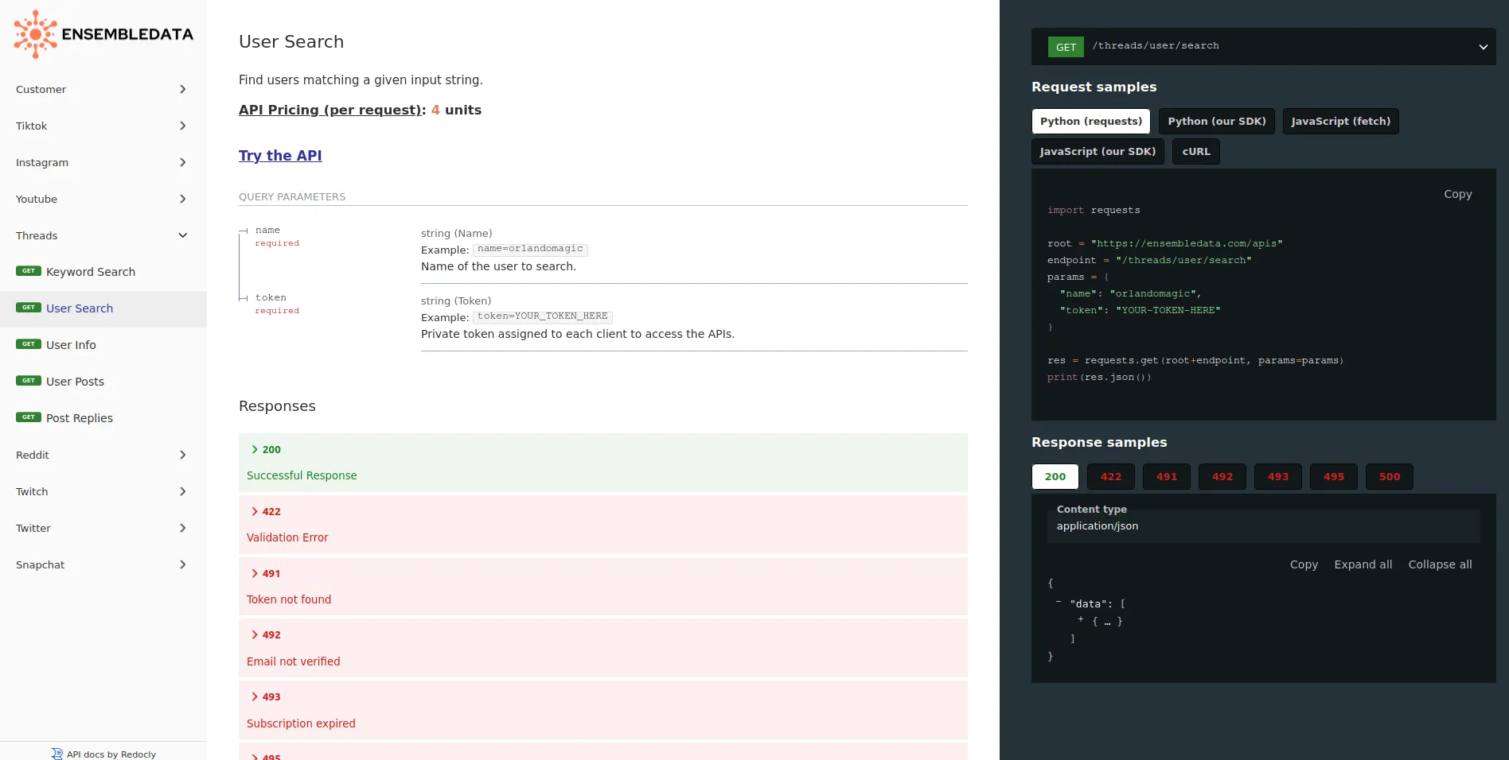1509x760 pixels.
Task: Expand the Snapchat section chevron
Action: tap(182, 564)
